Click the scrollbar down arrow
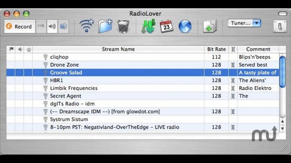The image size is (291, 163). pyautogui.click(x=282, y=128)
